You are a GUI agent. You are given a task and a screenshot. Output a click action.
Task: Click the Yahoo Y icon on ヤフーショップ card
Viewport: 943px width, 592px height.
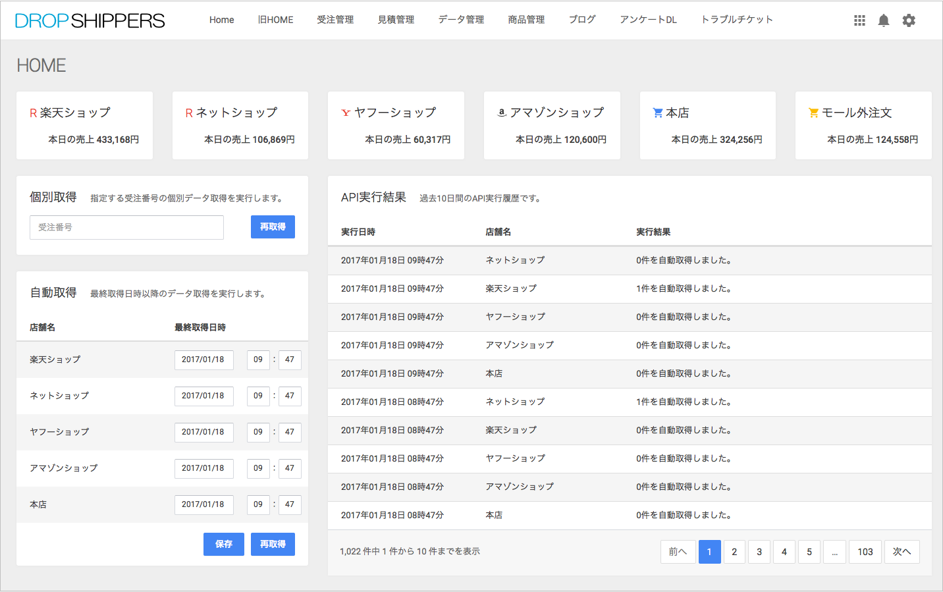(346, 113)
